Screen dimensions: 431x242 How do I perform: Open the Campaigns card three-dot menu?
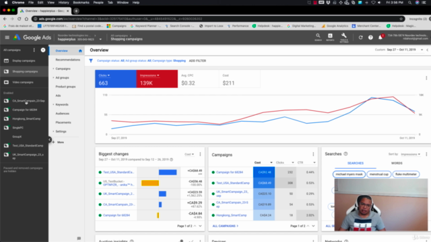(x=313, y=155)
